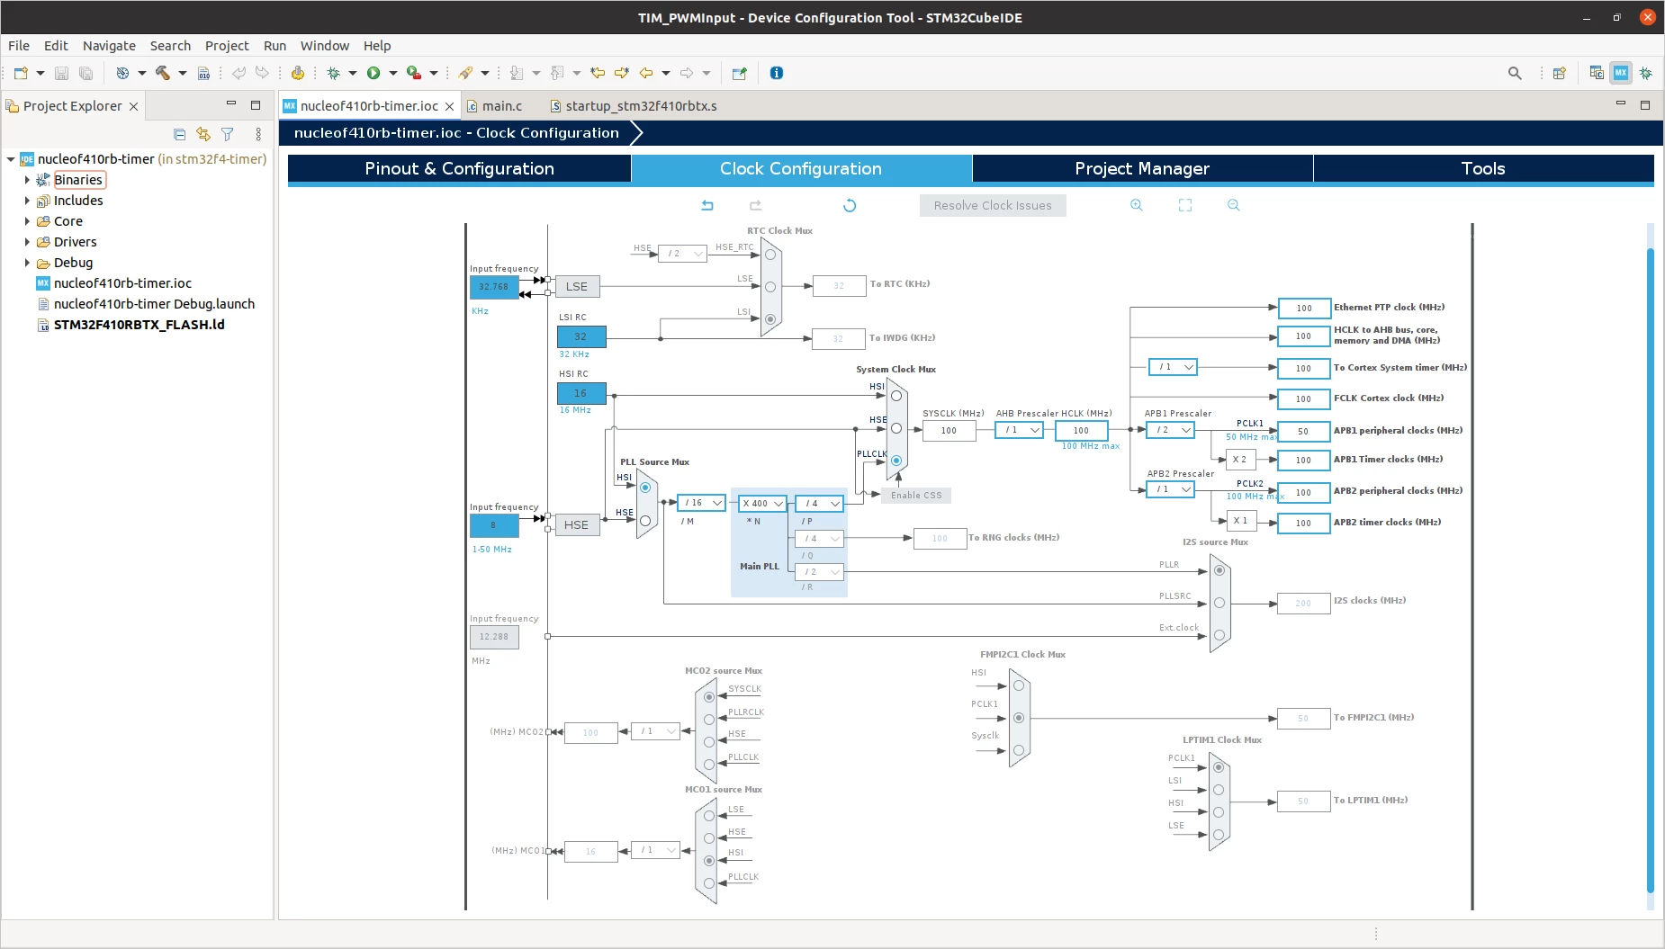Click the blue info icon in toolbar
Viewport: 1665px width, 949px height.
click(x=777, y=73)
